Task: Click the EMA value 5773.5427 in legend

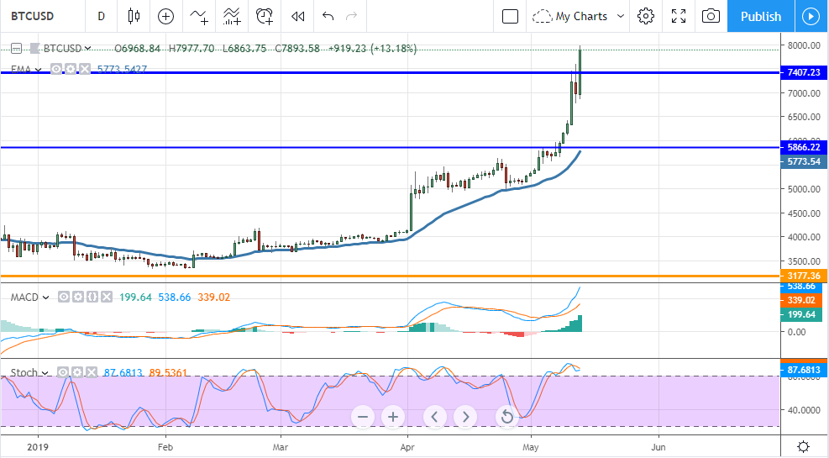Action: pos(122,69)
